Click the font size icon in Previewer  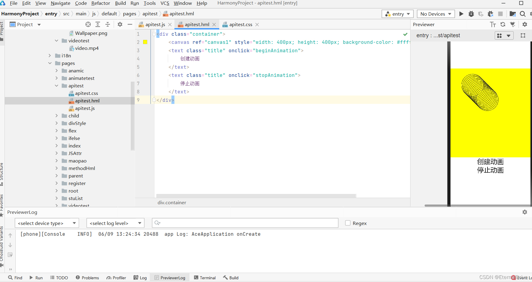tap(493, 24)
